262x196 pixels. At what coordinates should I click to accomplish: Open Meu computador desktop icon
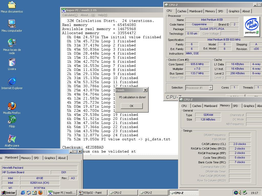tap(12, 26)
